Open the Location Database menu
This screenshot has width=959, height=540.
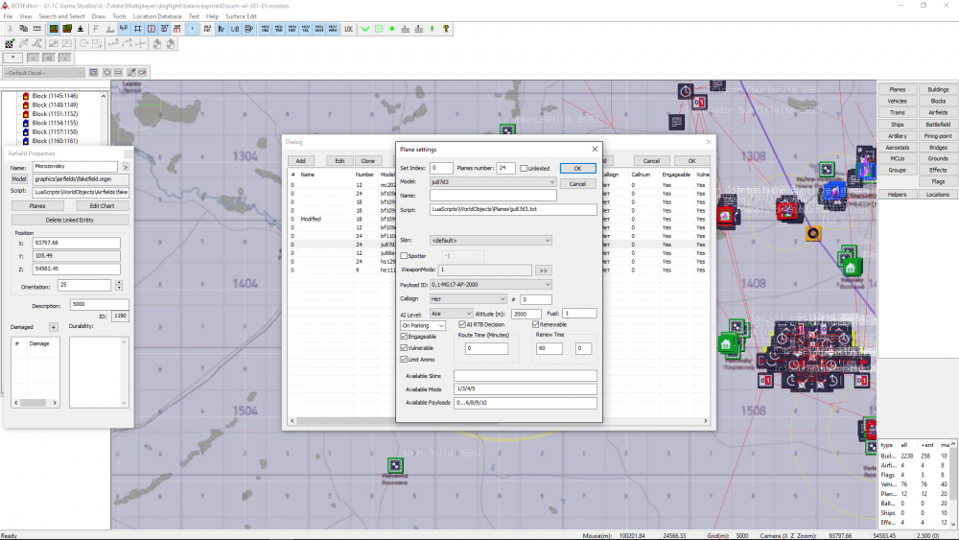click(x=157, y=16)
